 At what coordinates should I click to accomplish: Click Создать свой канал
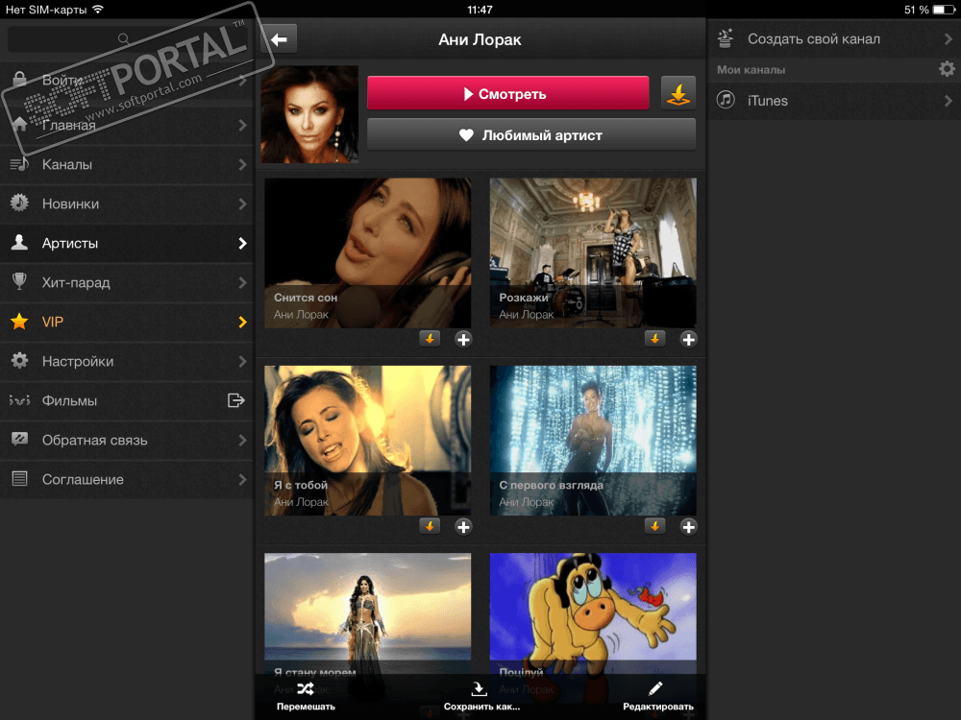click(834, 38)
